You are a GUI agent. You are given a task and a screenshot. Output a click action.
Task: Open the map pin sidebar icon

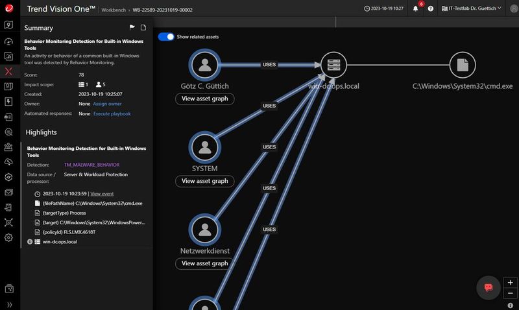[x=8, y=25]
